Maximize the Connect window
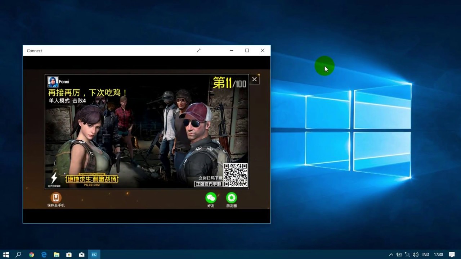Image resolution: width=461 pixels, height=259 pixels. pyautogui.click(x=247, y=50)
